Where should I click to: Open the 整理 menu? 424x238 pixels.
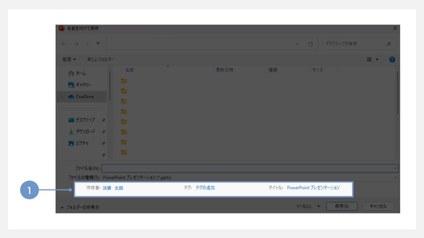69,59
